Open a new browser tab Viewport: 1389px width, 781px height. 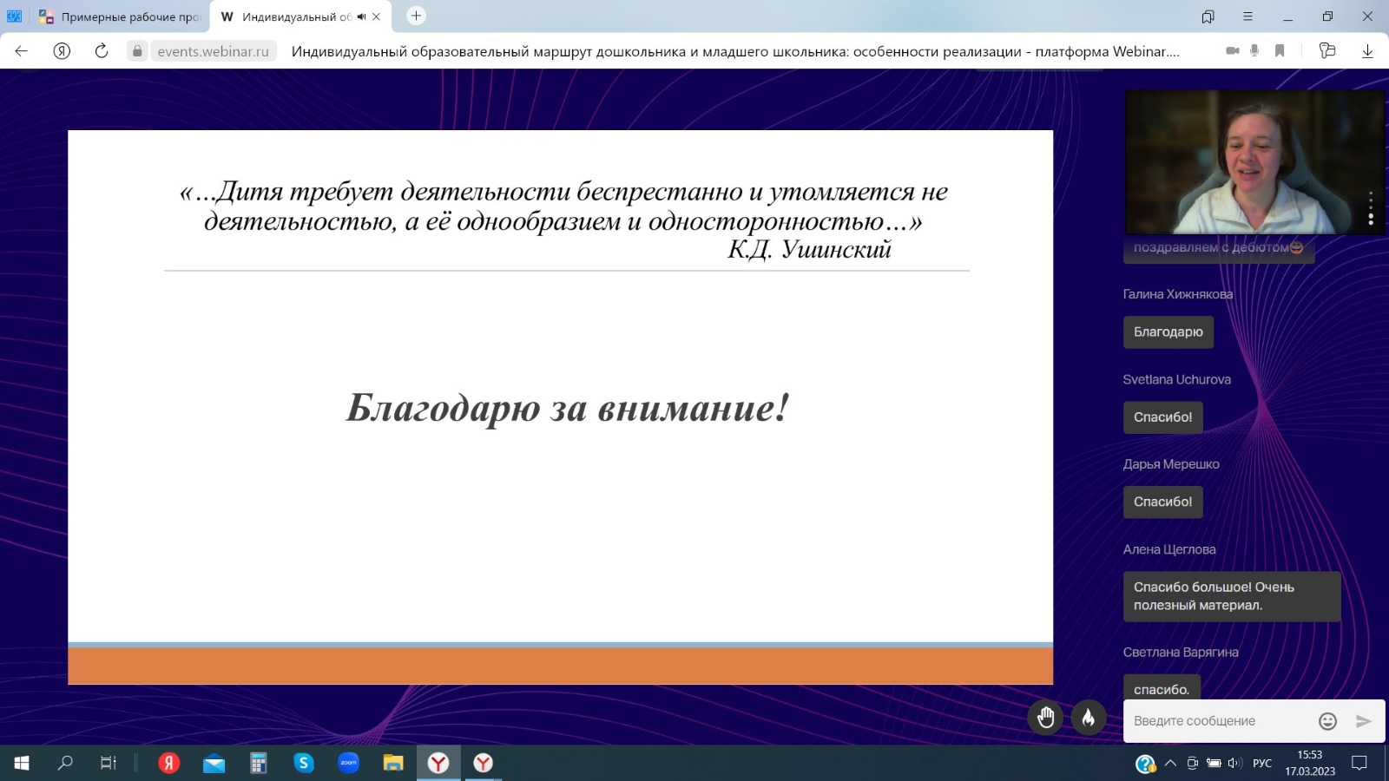pos(417,16)
